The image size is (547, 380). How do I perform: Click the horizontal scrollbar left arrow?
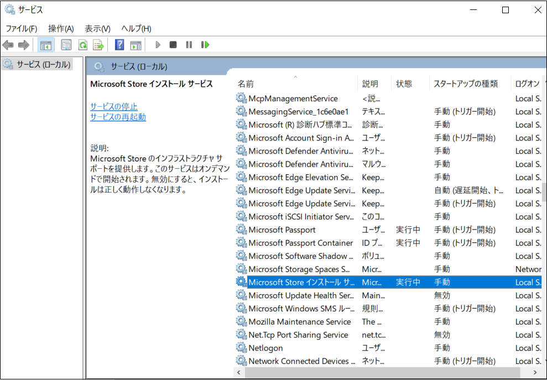point(239,372)
